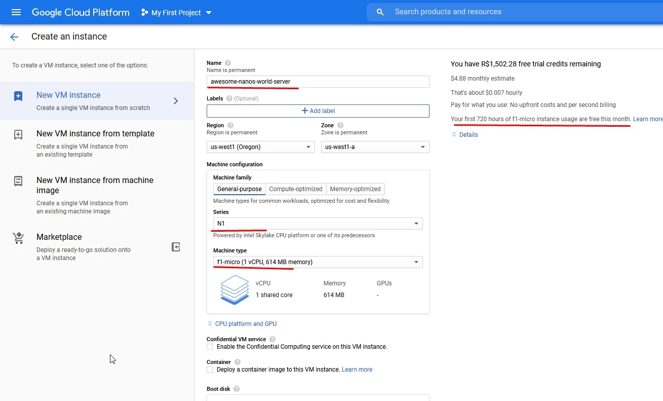Click the Marketplace open-external icon
663x401 pixels.
(x=176, y=247)
